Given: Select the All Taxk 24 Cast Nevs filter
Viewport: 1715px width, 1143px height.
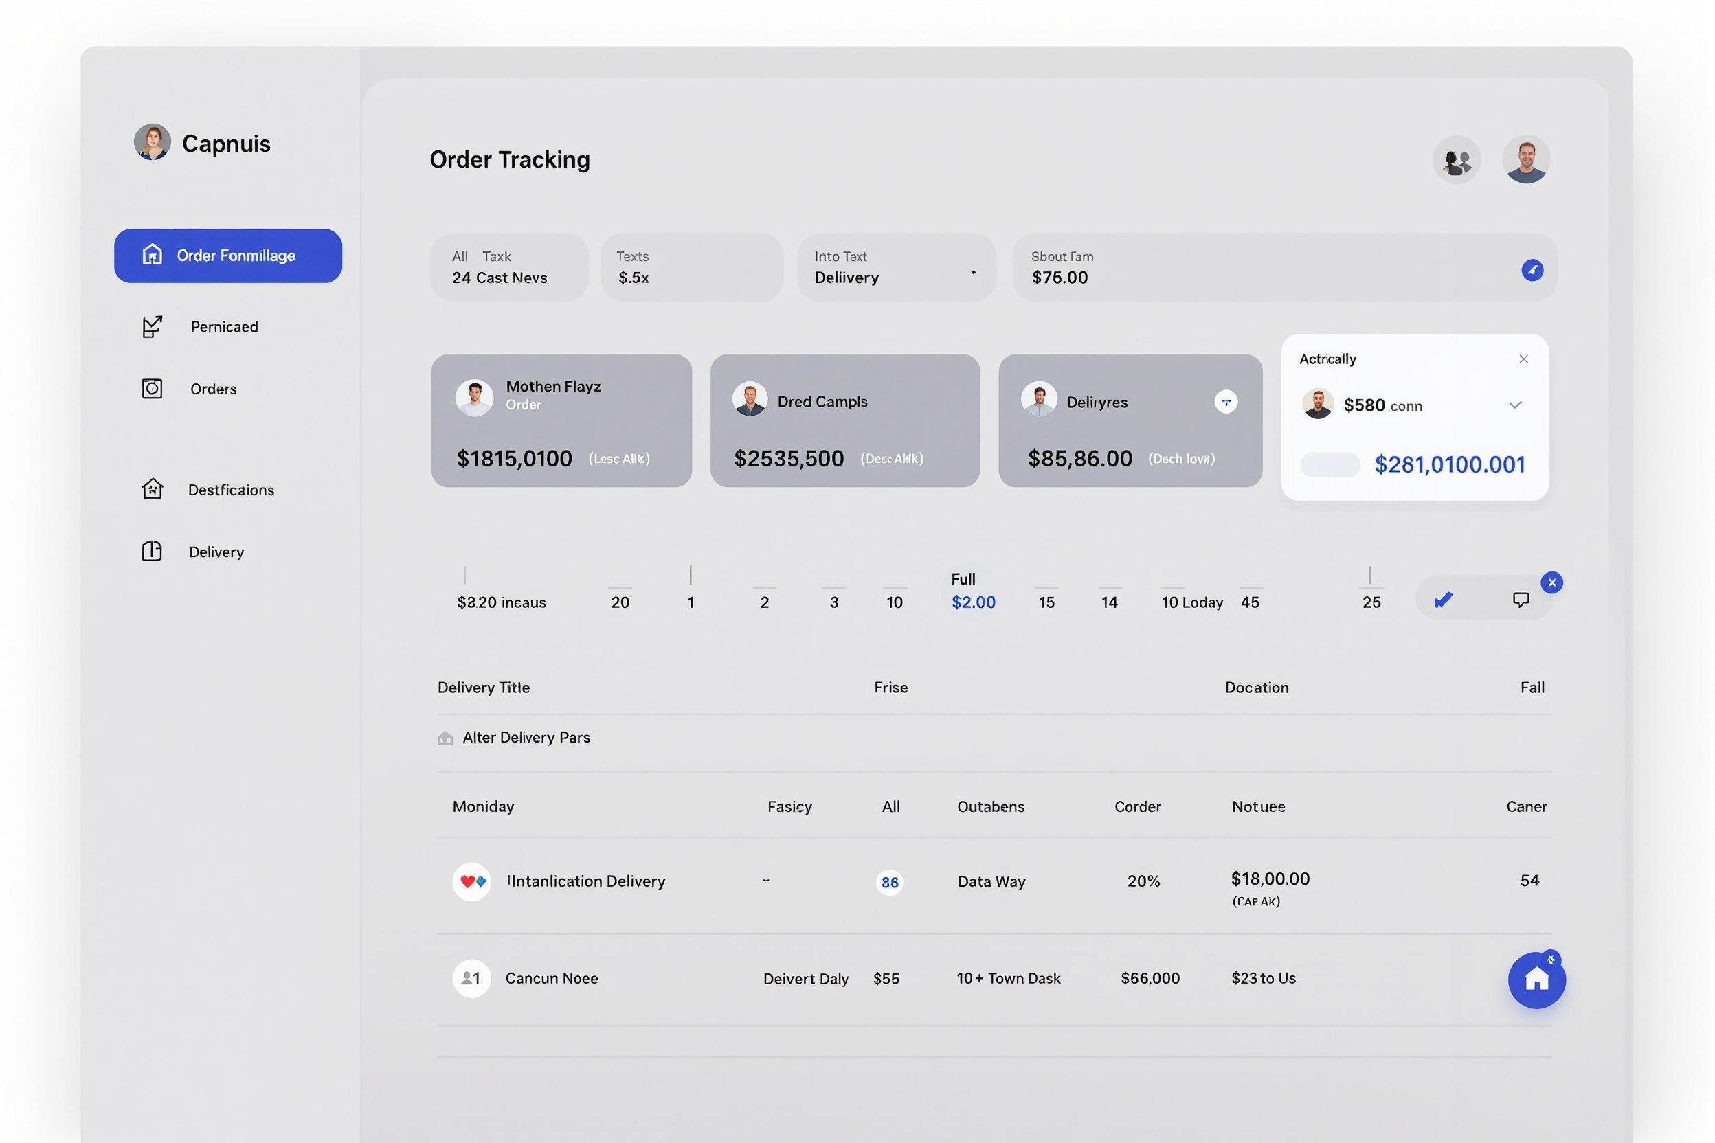Looking at the screenshot, I should [510, 267].
